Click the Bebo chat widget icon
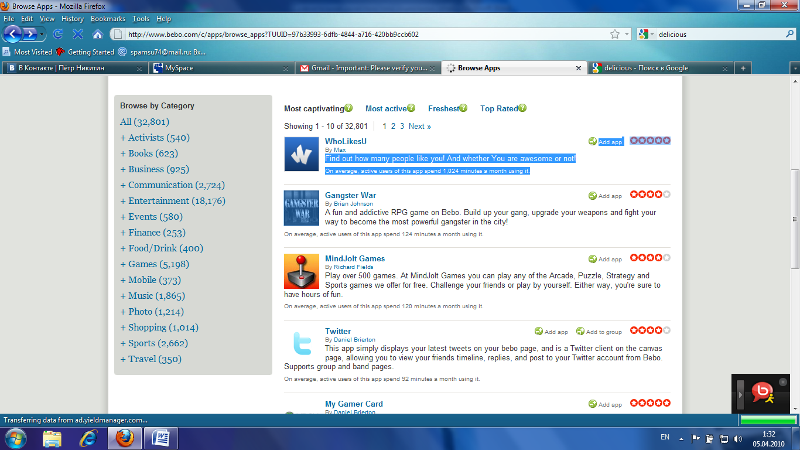The width and height of the screenshot is (800, 450). point(763,393)
